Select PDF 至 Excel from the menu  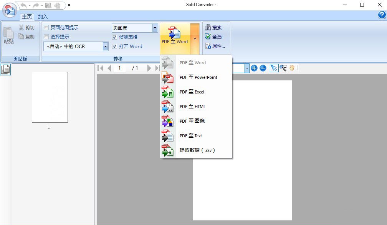[x=196, y=92]
